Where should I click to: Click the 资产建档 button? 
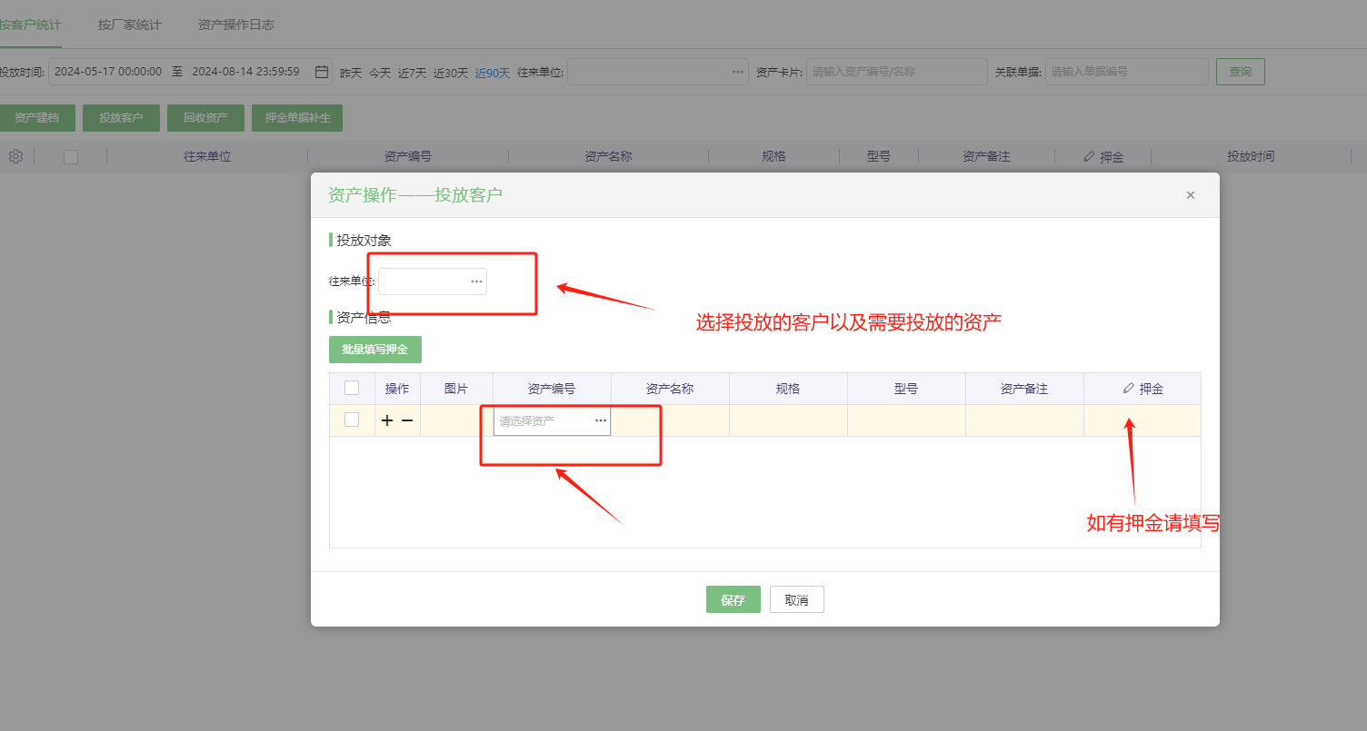[36, 118]
